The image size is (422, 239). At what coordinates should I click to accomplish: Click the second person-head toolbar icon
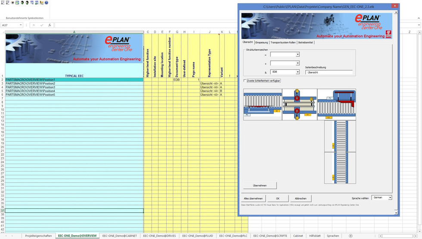[x=27, y=3]
